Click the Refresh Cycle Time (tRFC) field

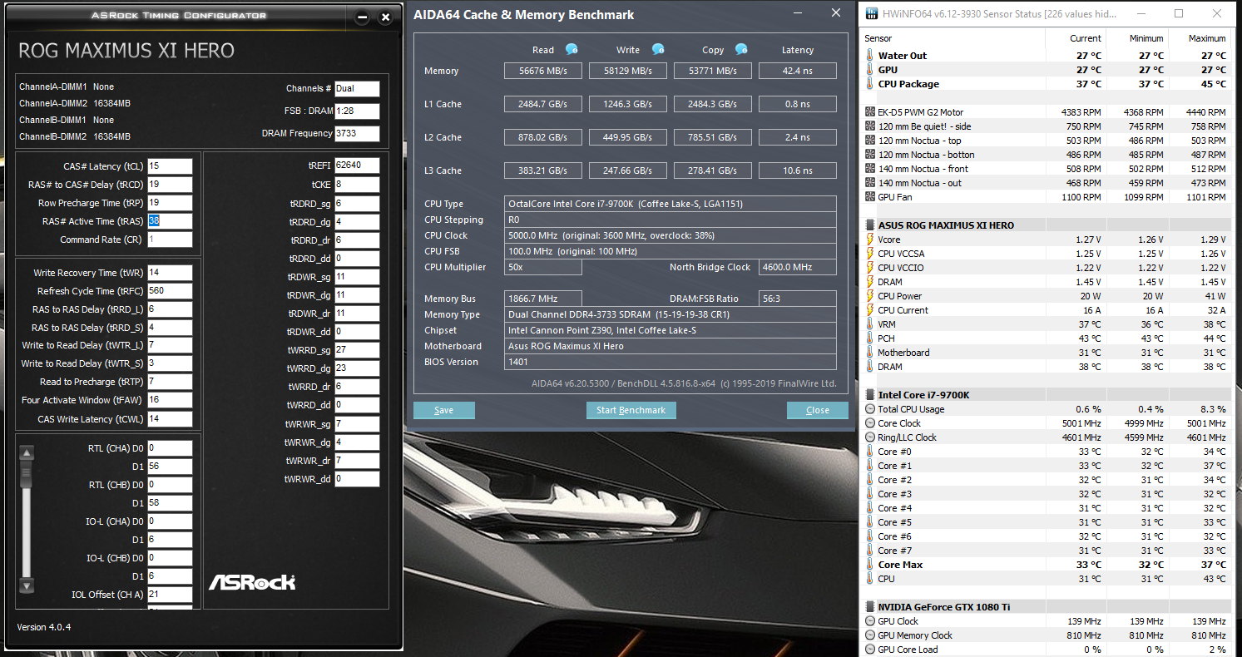[170, 291]
